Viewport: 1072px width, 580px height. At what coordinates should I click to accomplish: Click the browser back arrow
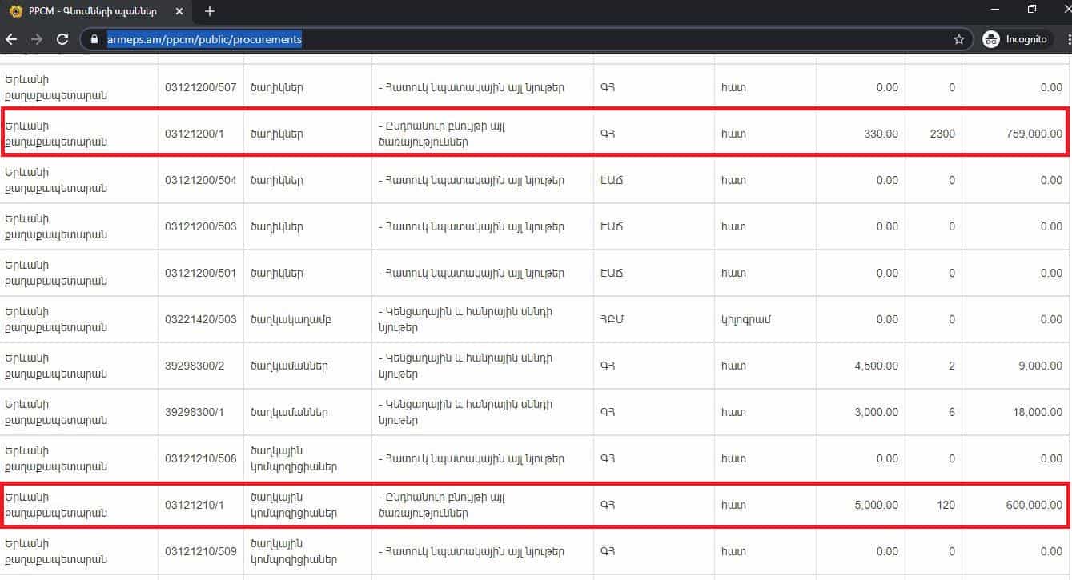(11, 39)
